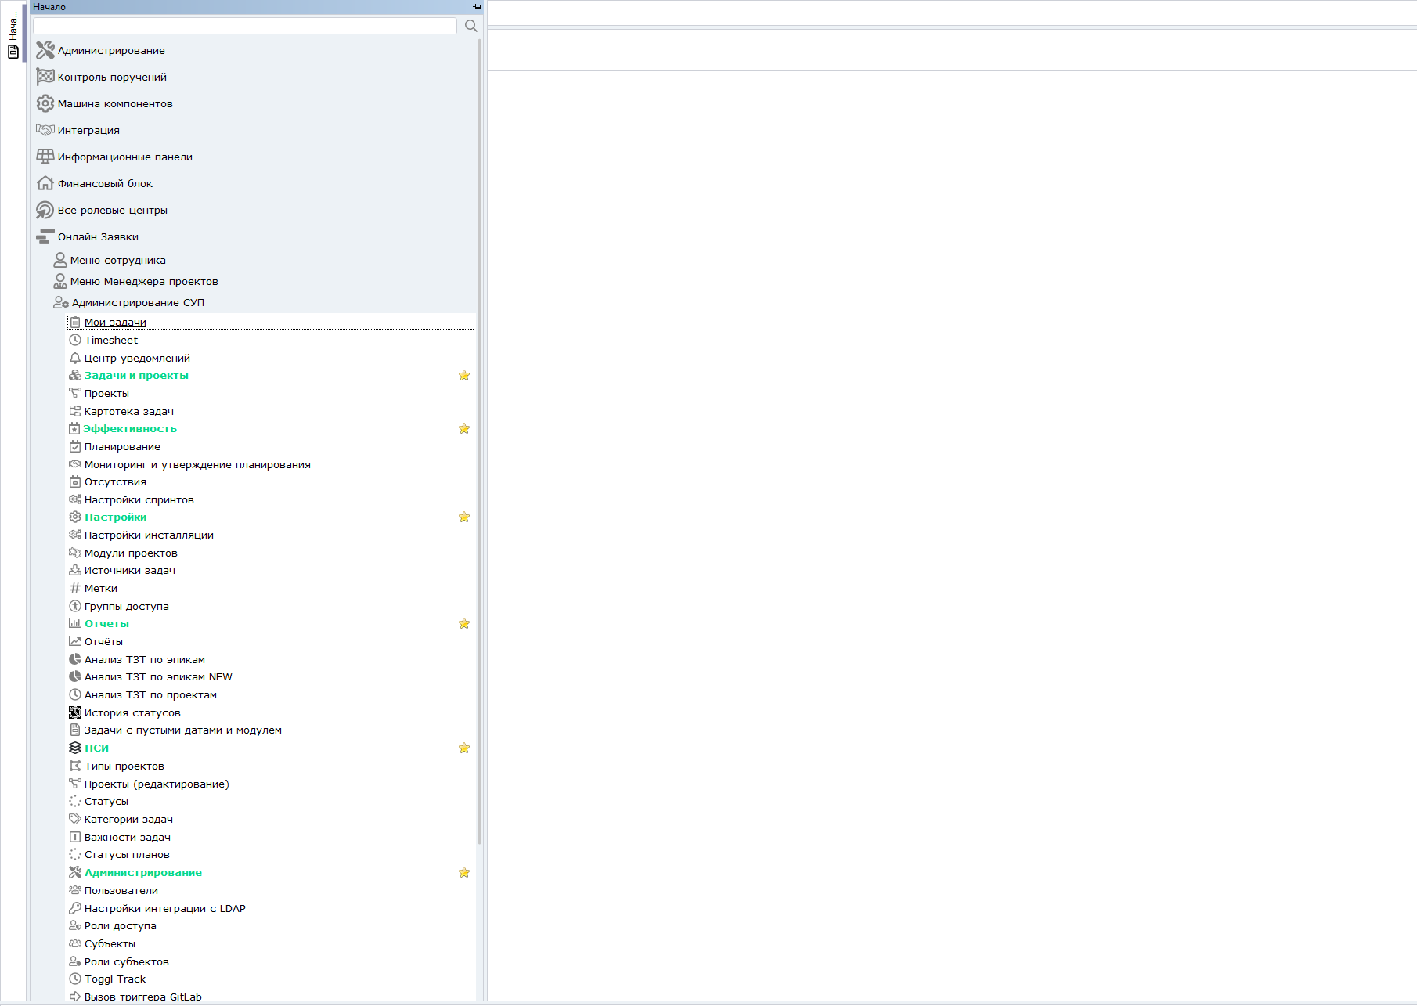Open the Timesheet menu item
The image size is (1417, 1006).
click(x=111, y=340)
